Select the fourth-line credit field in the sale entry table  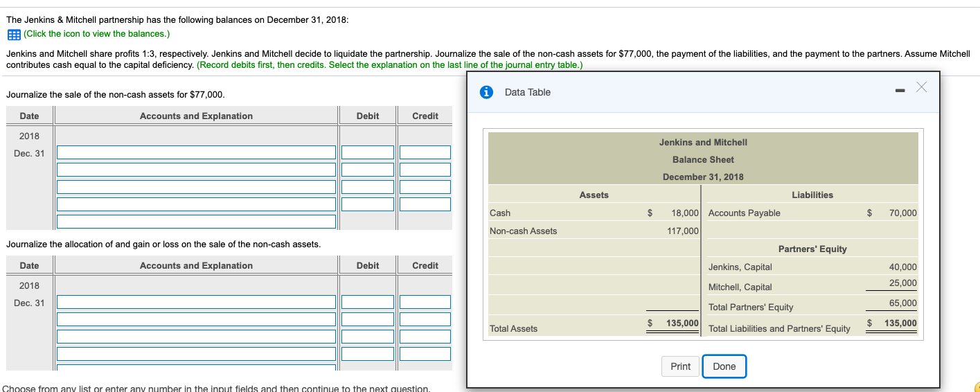(x=425, y=204)
